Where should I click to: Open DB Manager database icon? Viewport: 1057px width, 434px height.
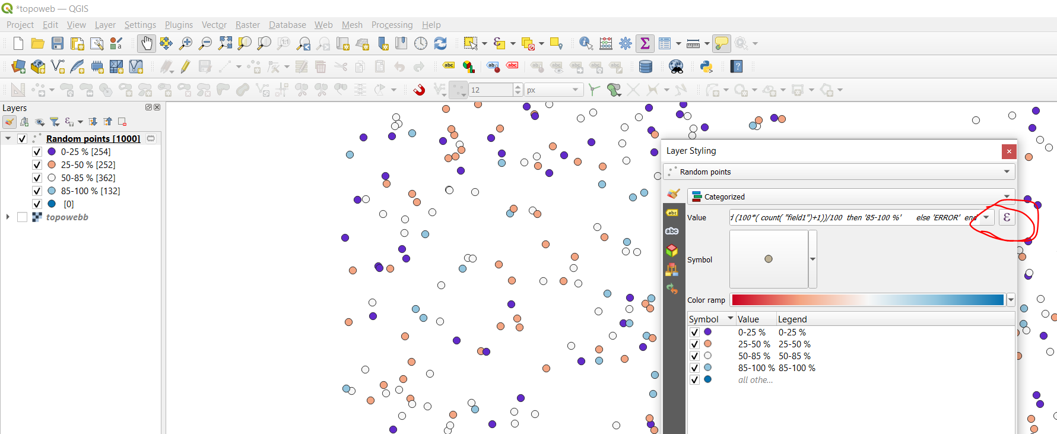coord(646,66)
